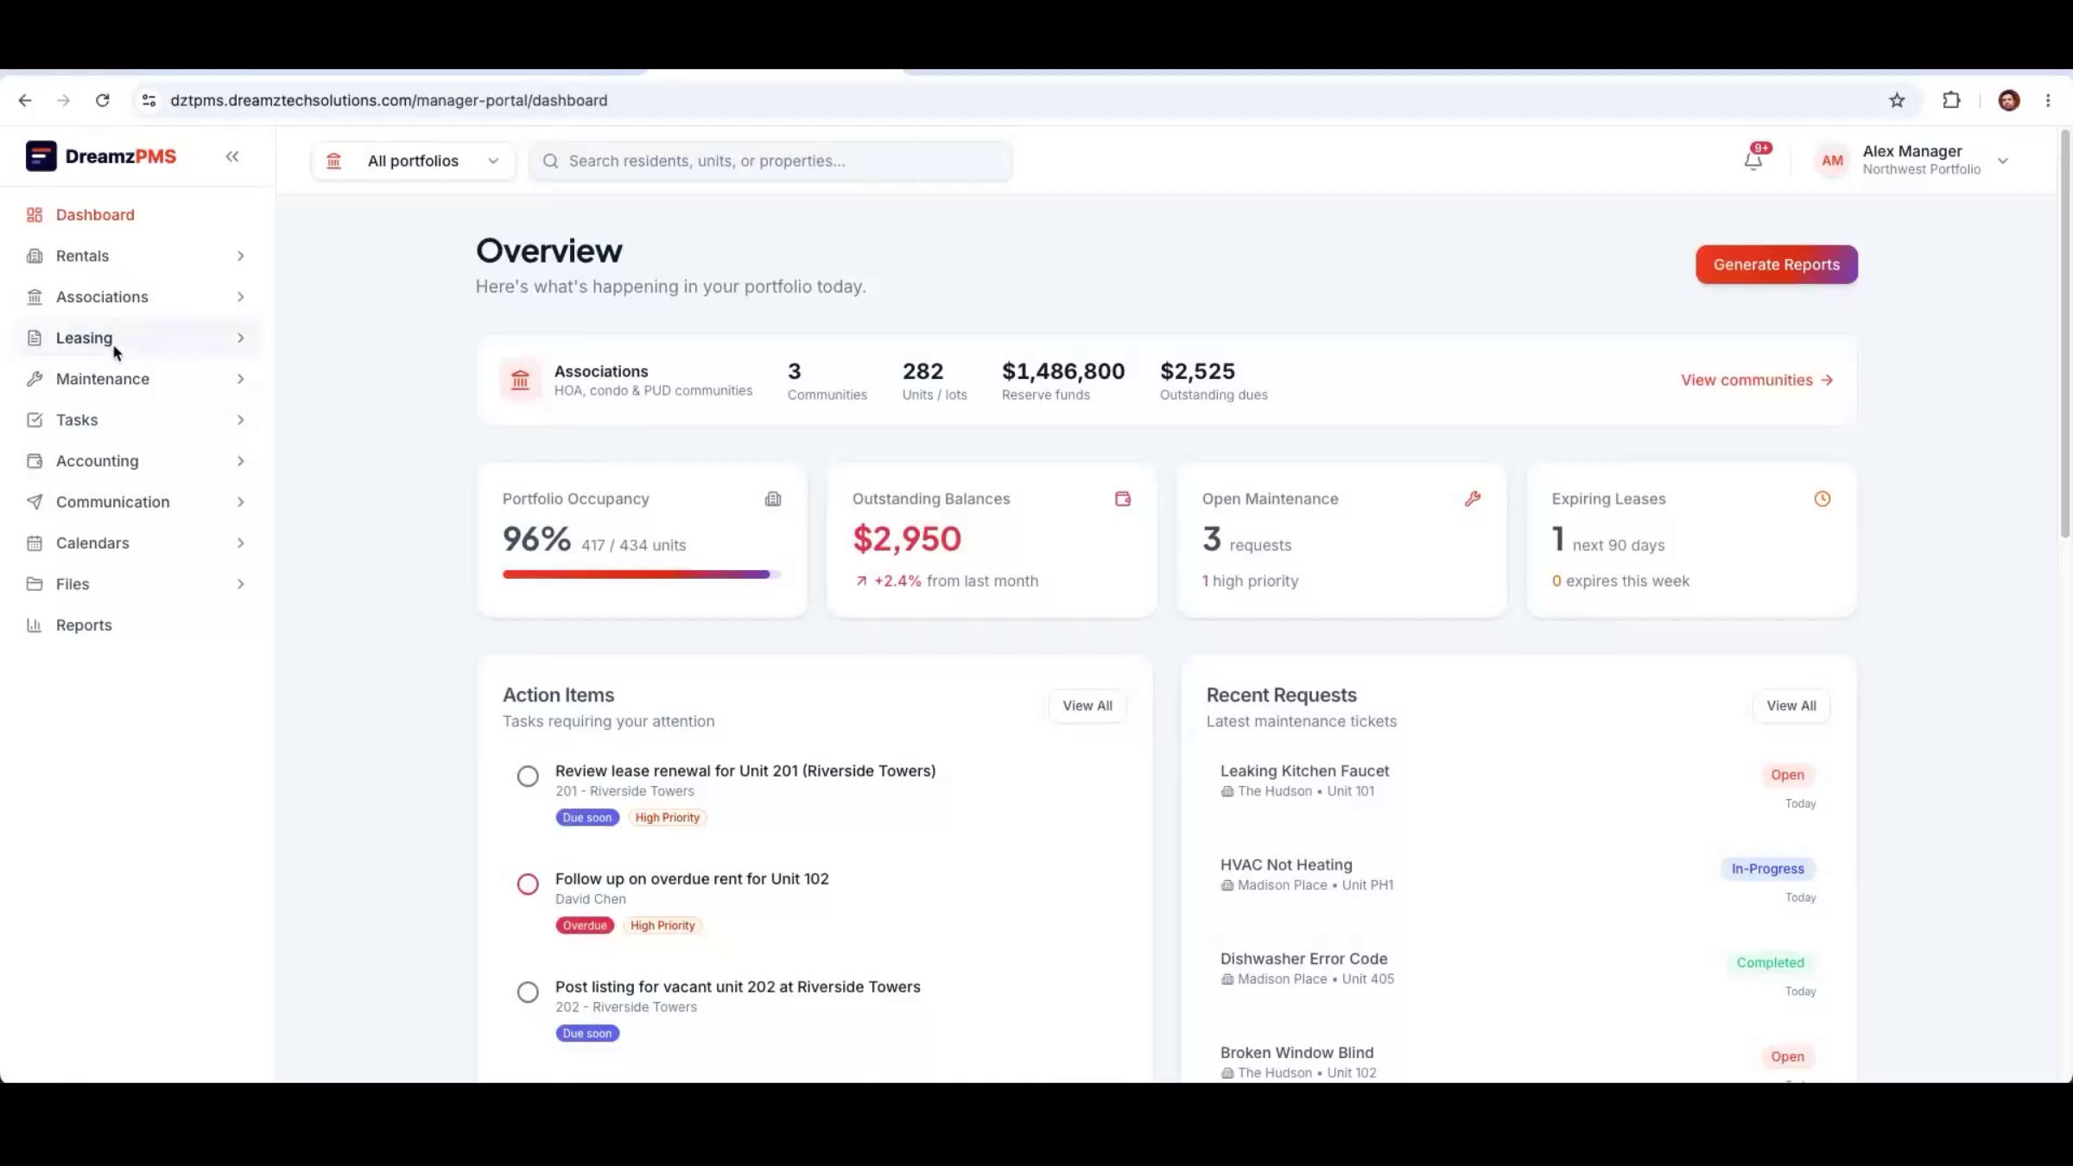2073x1166 pixels.
Task: Click View All in Recent Requests
Action: point(1791,706)
